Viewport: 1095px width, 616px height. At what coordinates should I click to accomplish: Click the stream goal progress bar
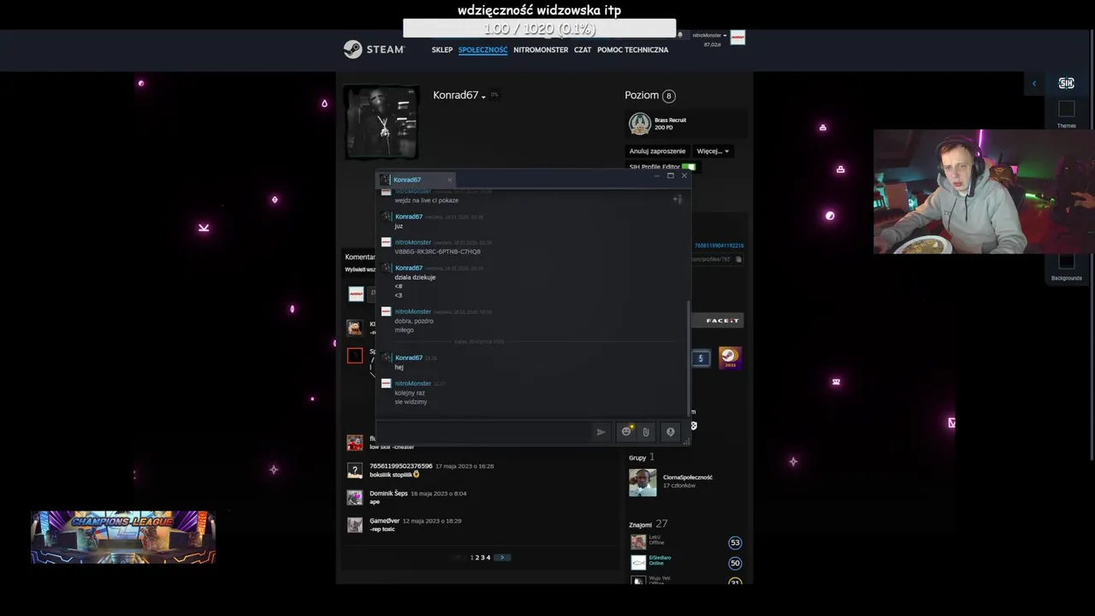(x=540, y=28)
